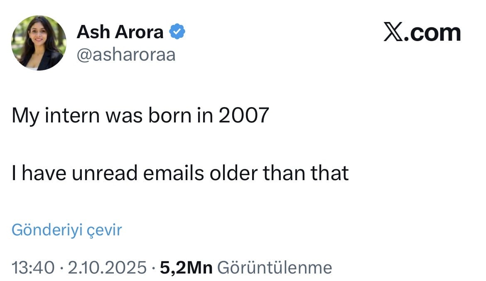Open Ash Arora's profile picture
The image size is (486, 281).
coord(38,43)
